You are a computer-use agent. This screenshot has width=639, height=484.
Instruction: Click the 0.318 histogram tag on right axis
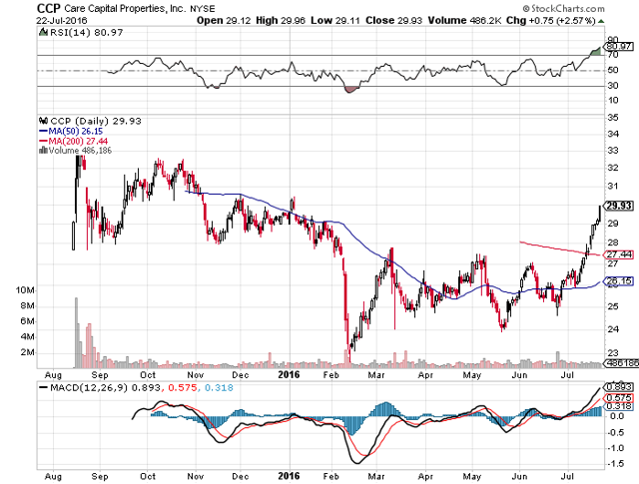619,406
